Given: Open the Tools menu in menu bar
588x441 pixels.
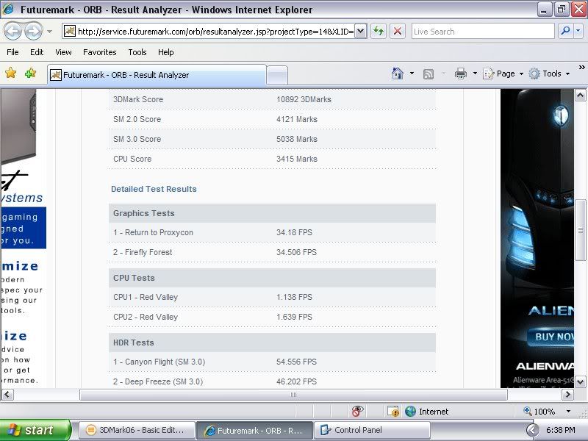Looking at the screenshot, I should pyautogui.click(x=137, y=52).
